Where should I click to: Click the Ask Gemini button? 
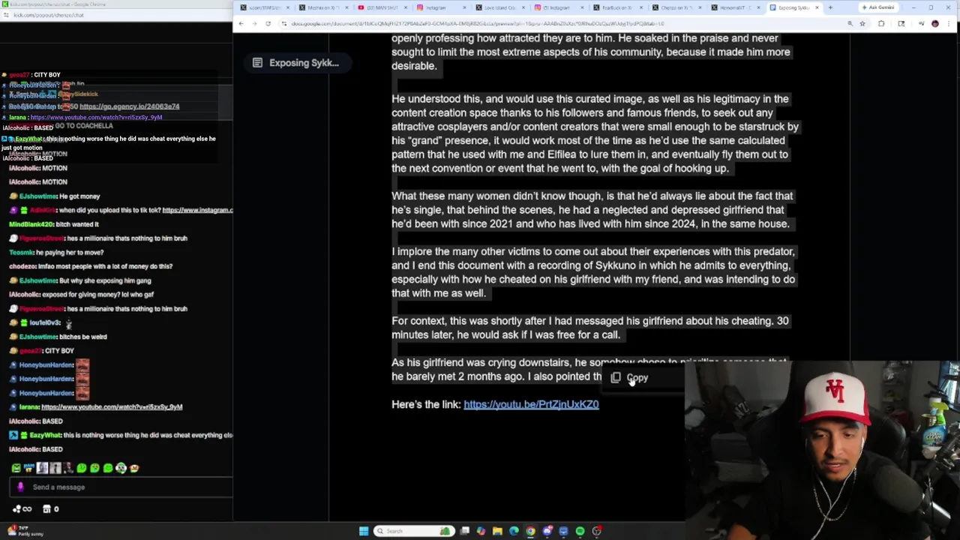[x=878, y=7]
